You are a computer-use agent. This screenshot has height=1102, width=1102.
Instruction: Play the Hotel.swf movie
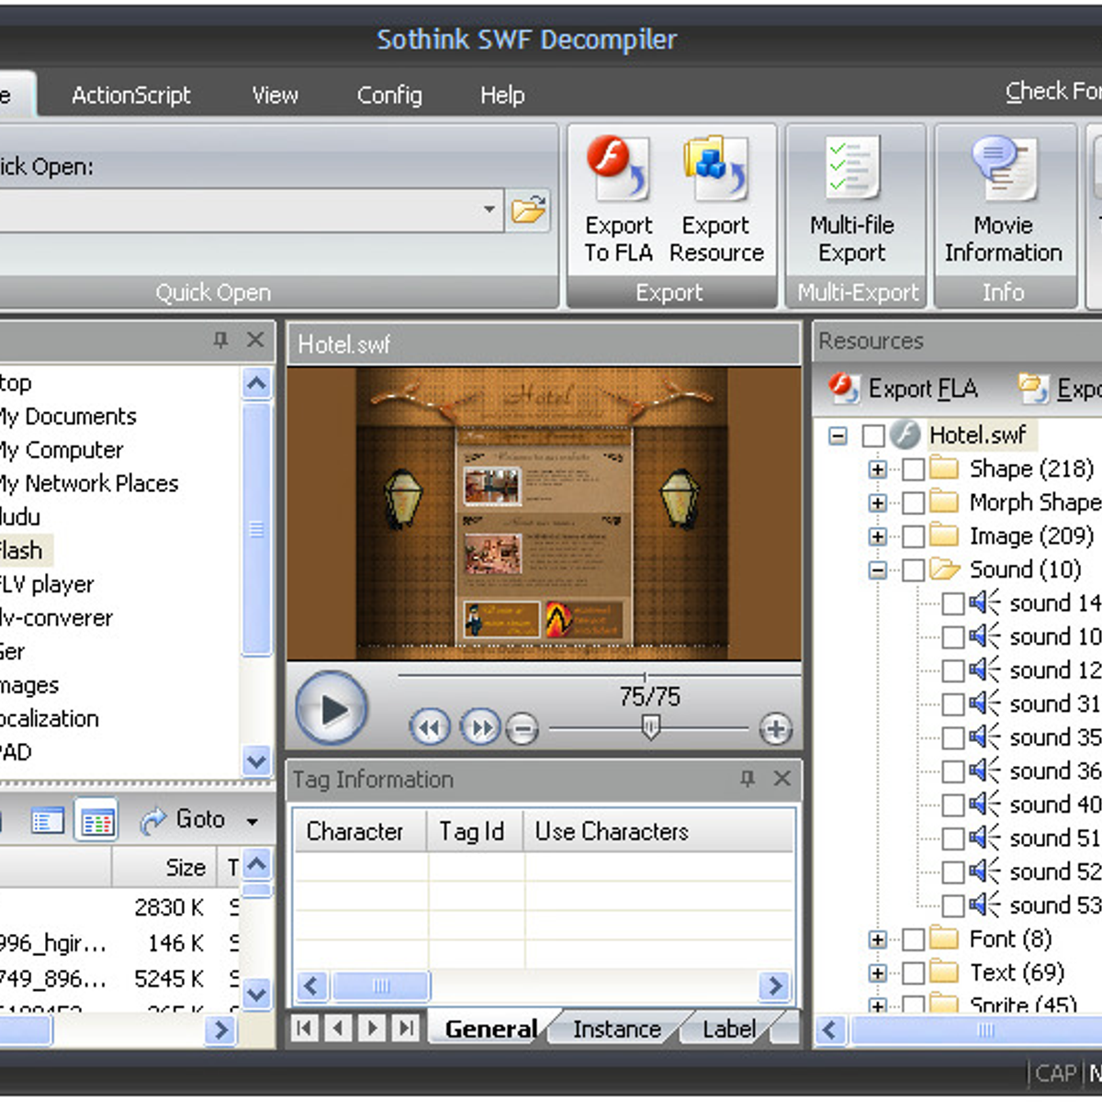tap(332, 709)
